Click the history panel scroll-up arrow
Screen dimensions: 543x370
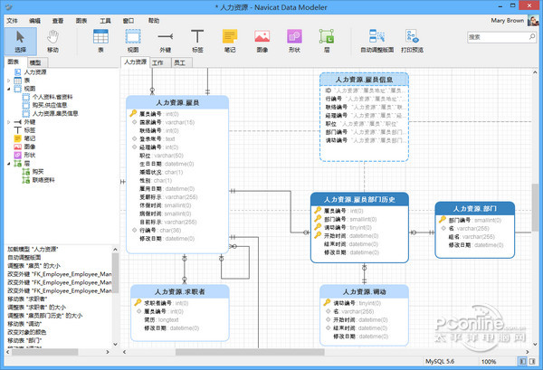point(115,249)
